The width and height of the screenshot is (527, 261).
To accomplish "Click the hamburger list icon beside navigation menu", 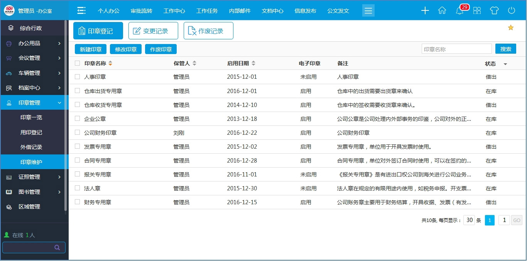I will [x=368, y=10].
